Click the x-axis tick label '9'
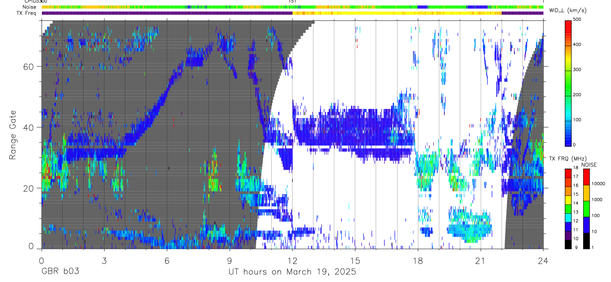 click(229, 260)
